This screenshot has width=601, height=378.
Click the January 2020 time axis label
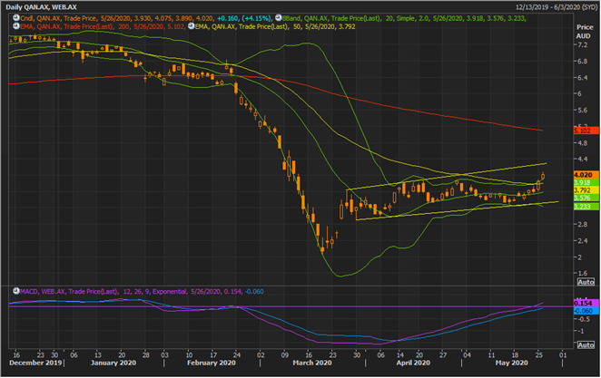pyautogui.click(x=113, y=363)
